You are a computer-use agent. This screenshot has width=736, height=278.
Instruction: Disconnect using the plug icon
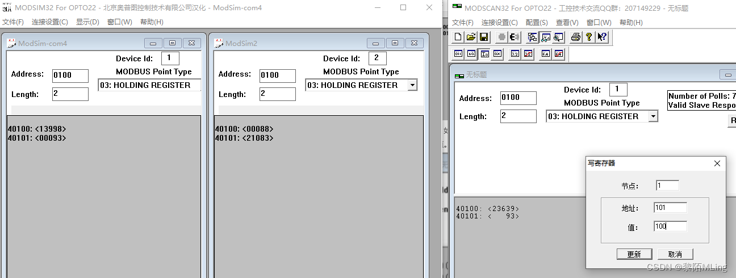[515, 37]
